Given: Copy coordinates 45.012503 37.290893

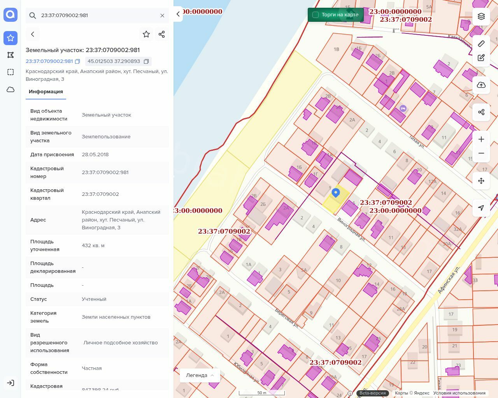Looking at the screenshot, I should point(146,61).
